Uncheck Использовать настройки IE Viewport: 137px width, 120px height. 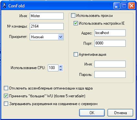pos(76,23)
